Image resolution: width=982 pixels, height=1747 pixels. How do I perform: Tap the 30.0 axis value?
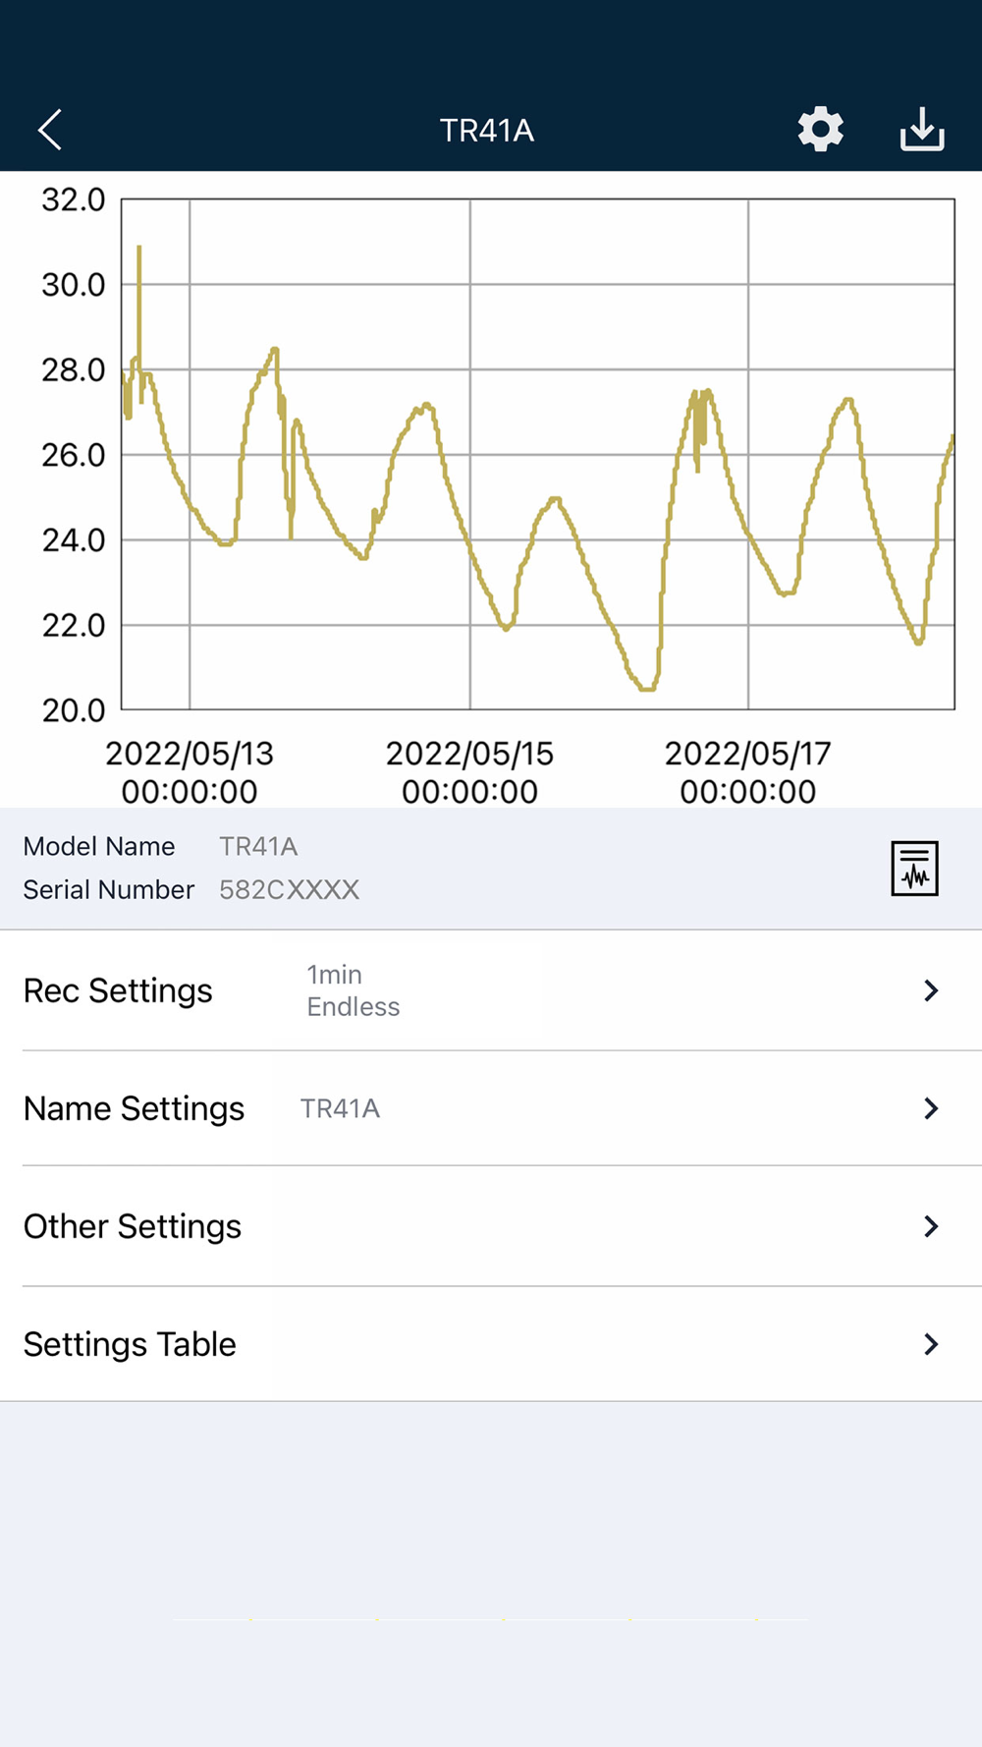coord(73,285)
